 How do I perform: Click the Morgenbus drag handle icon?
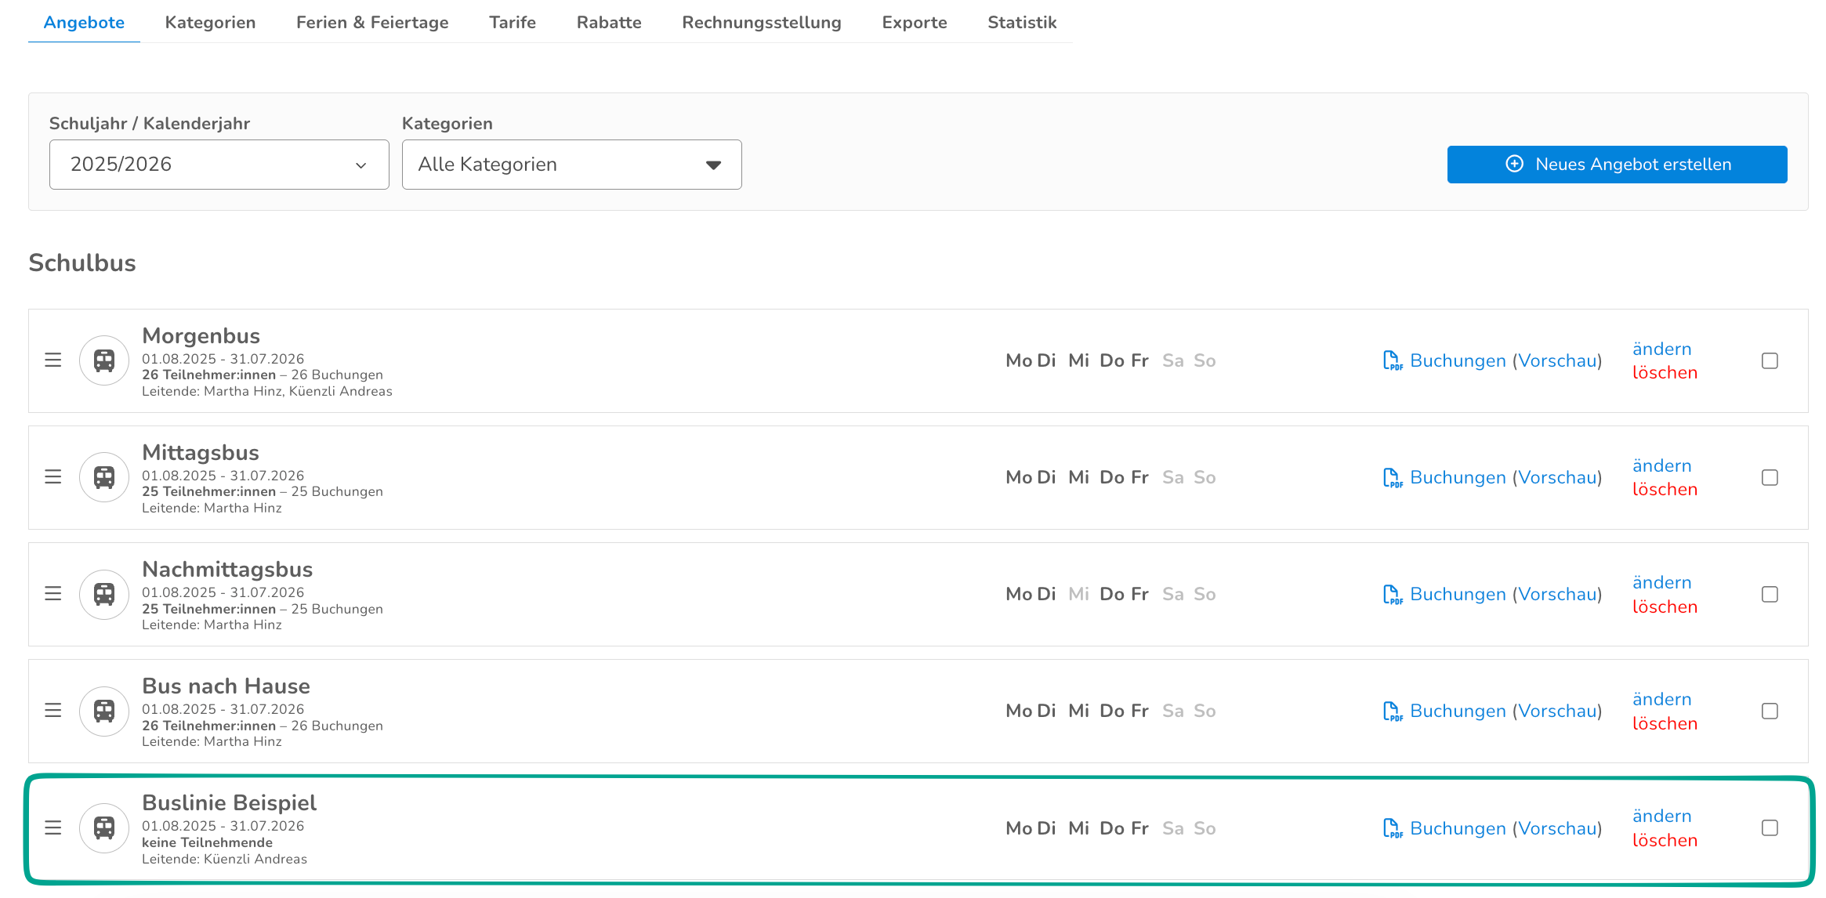coord(53,360)
